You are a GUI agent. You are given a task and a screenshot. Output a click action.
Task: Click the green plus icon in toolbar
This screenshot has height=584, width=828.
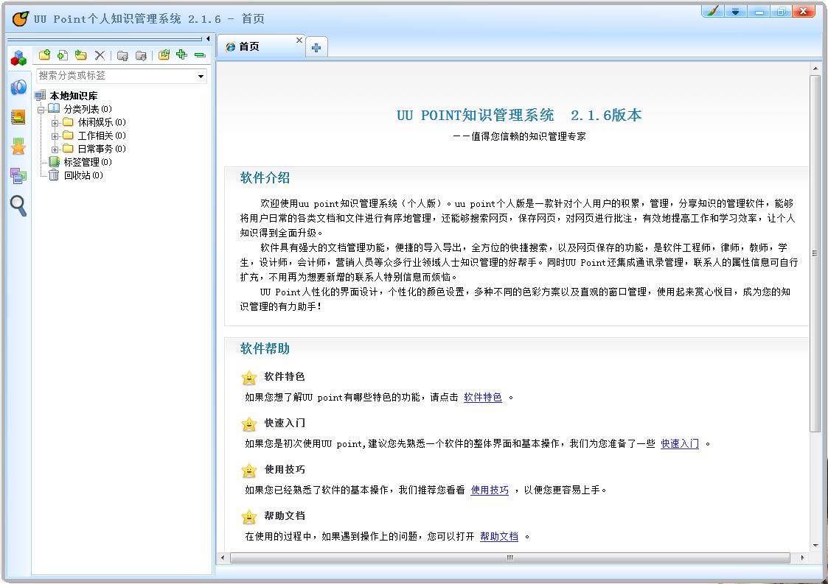[x=181, y=55]
